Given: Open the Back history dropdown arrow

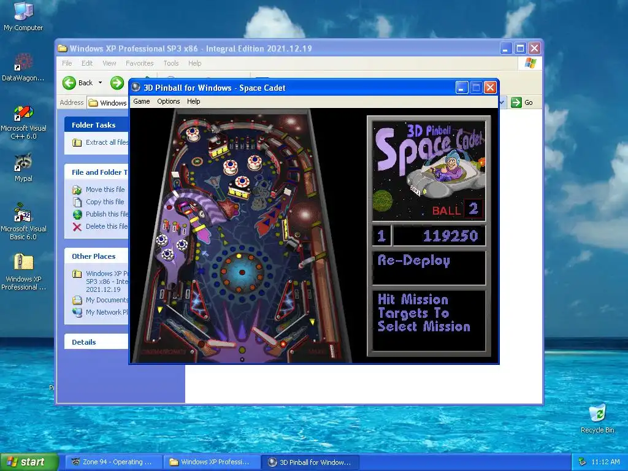Looking at the screenshot, I should (100, 83).
